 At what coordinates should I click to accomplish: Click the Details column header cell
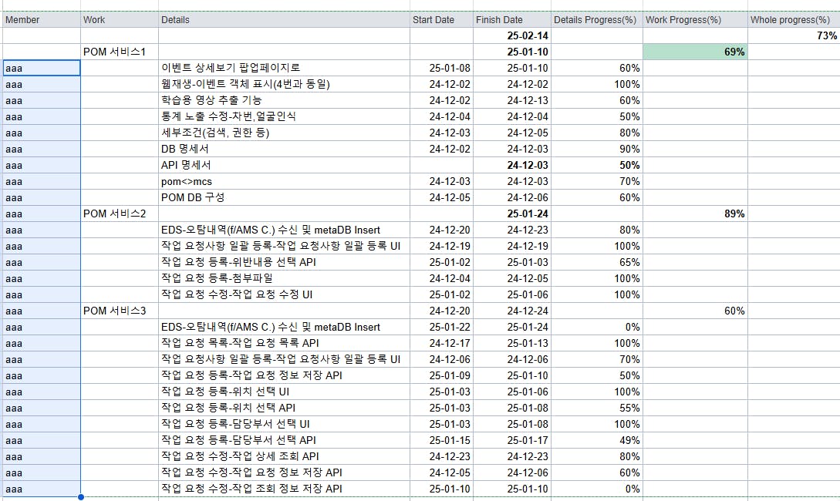pyautogui.click(x=284, y=20)
